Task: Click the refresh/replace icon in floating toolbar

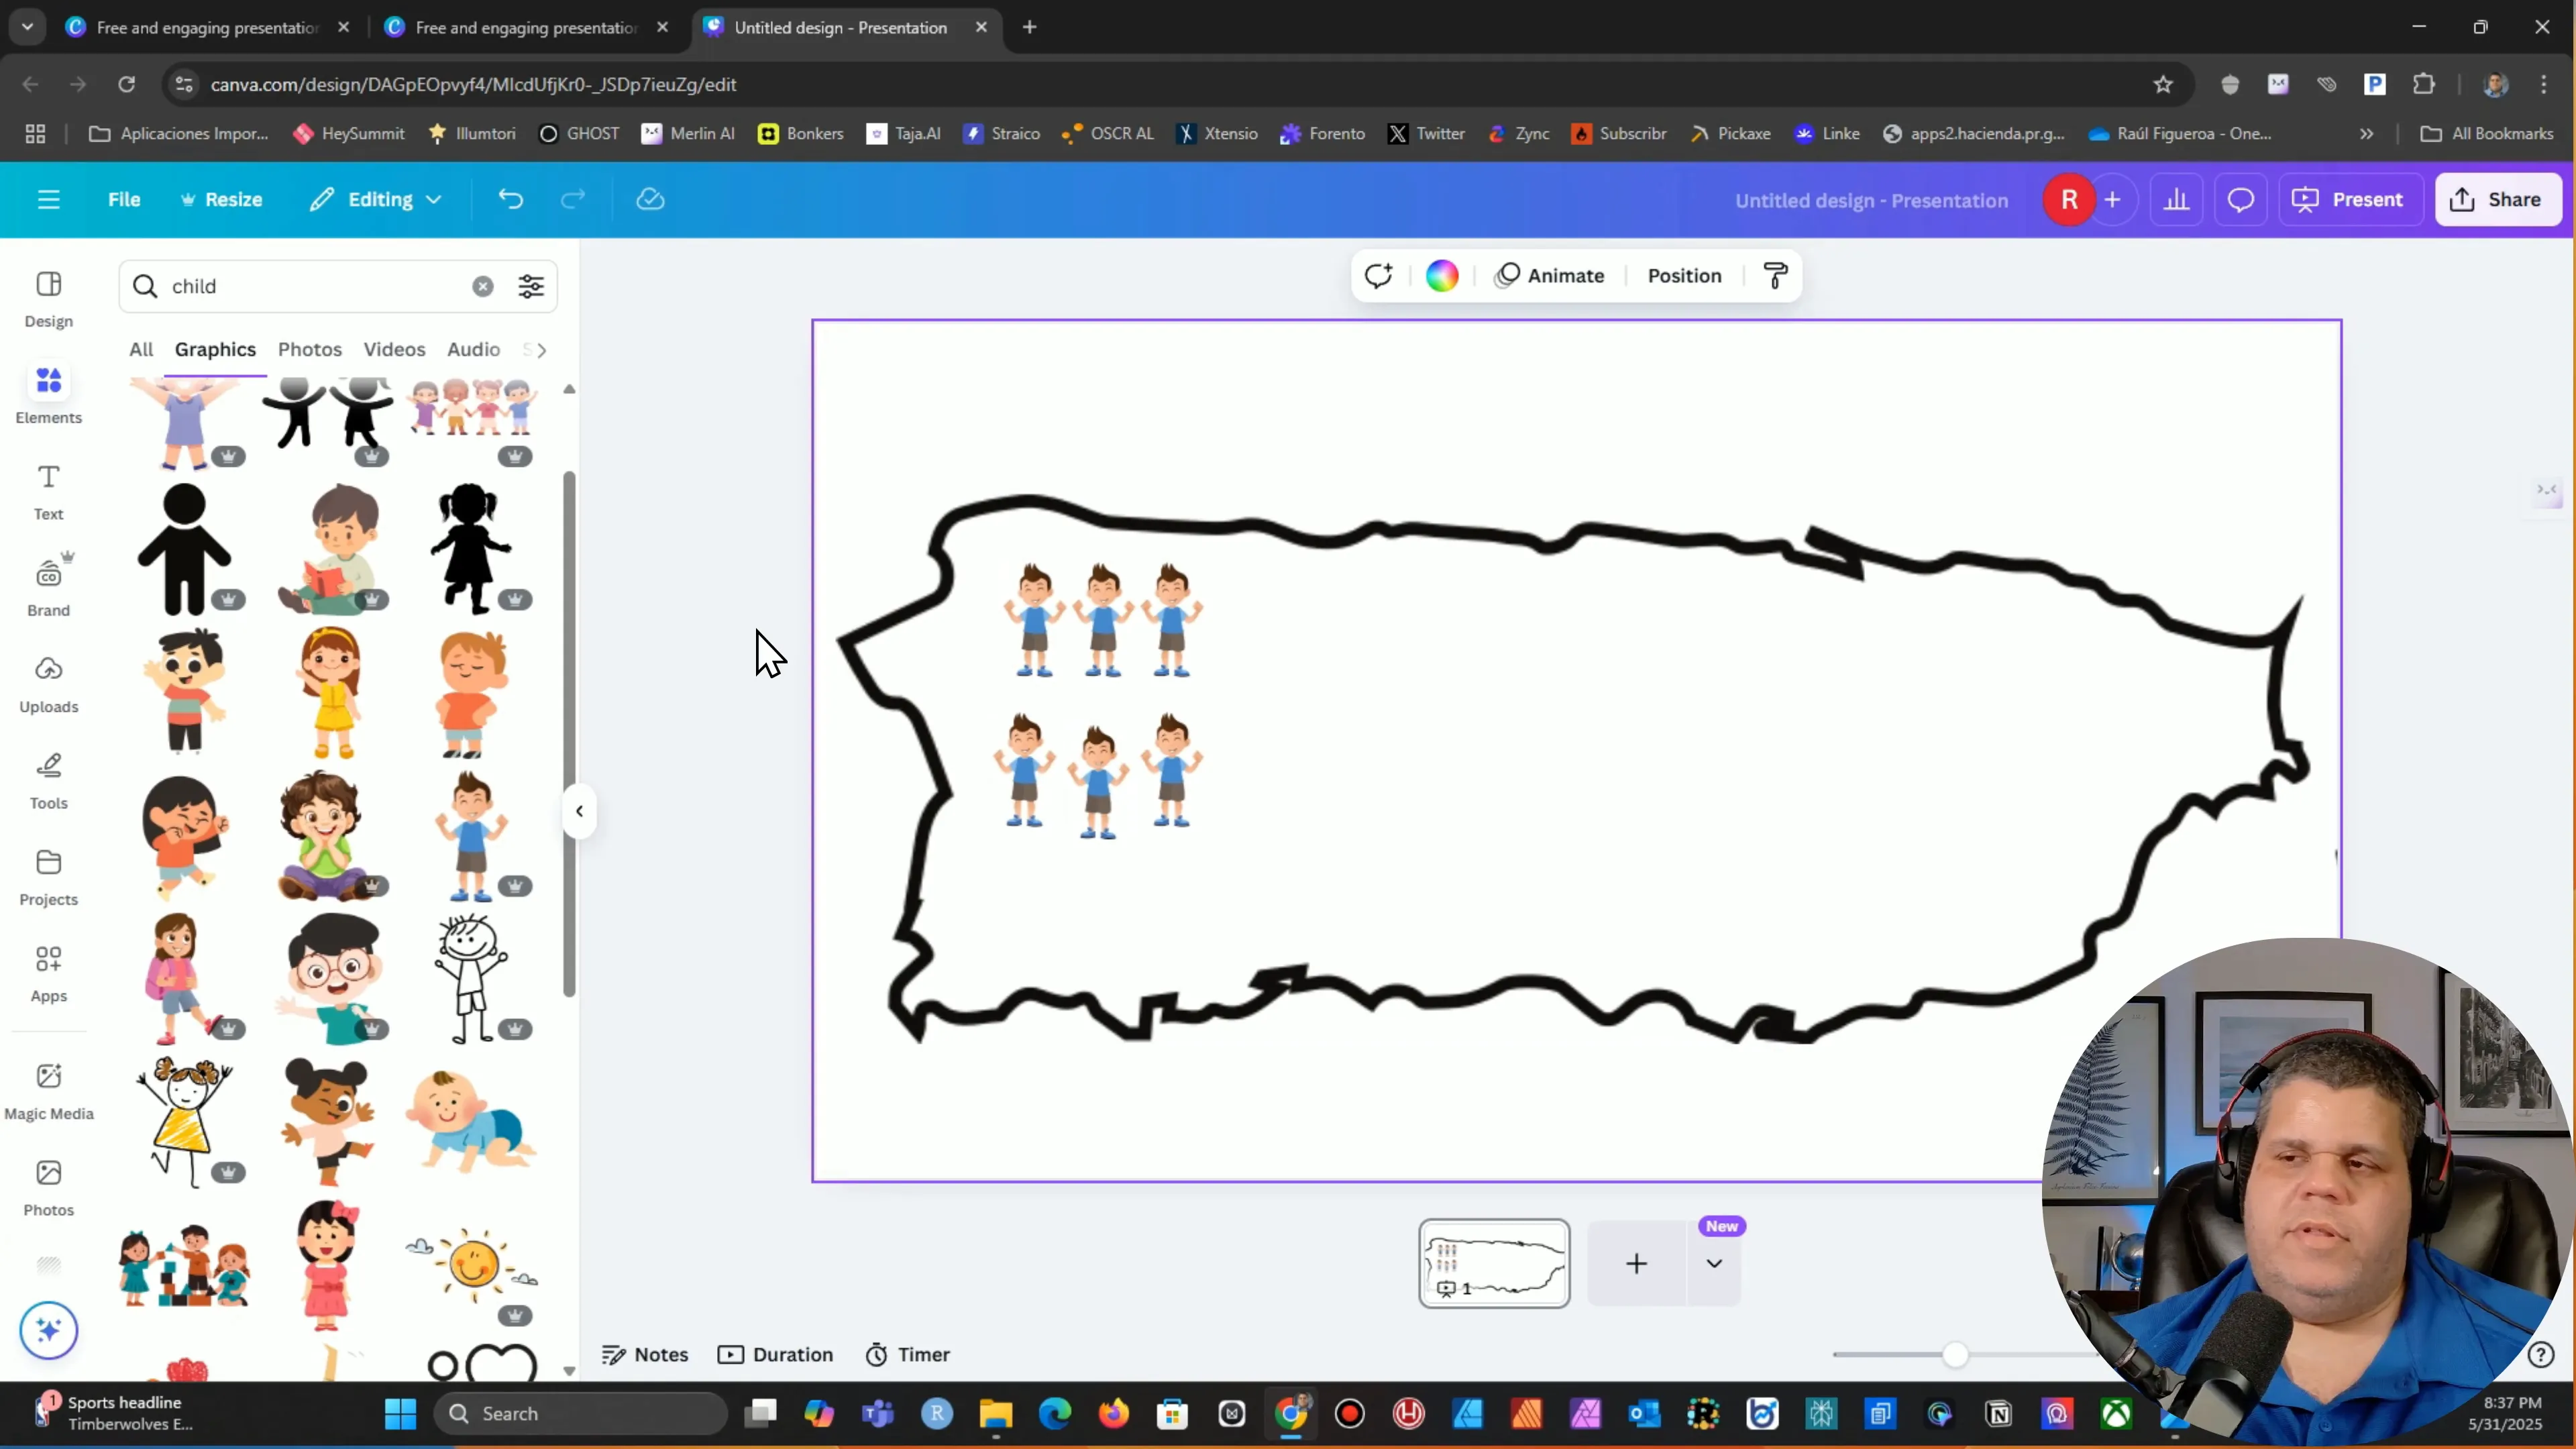Action: [1378, 275]
